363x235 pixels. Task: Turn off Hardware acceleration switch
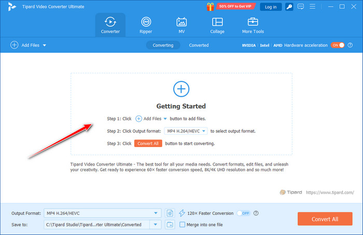click(x=338, y=45)
